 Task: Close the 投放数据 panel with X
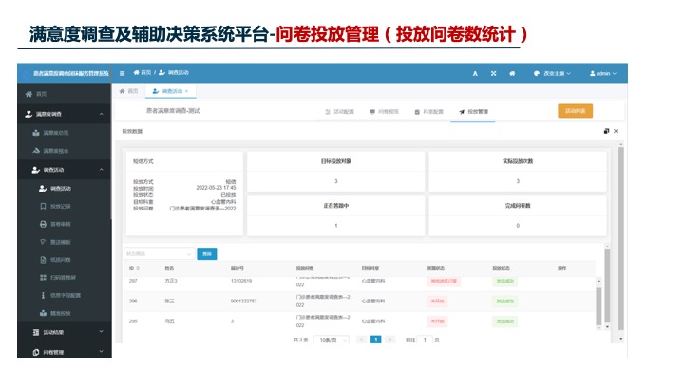coord(616,131)
